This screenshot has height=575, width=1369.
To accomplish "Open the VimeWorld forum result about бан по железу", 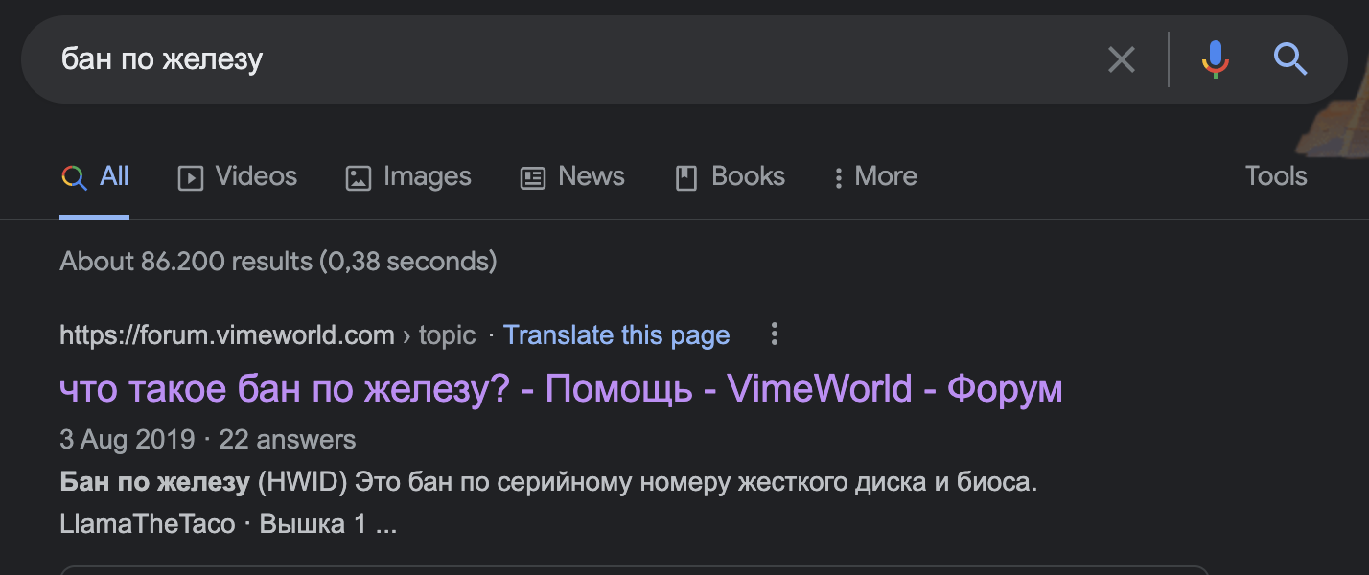I will (560, 389).
